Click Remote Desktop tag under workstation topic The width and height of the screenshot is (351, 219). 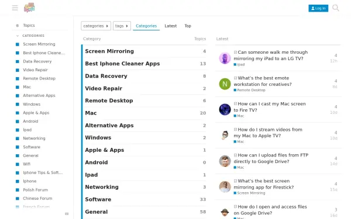249,91
